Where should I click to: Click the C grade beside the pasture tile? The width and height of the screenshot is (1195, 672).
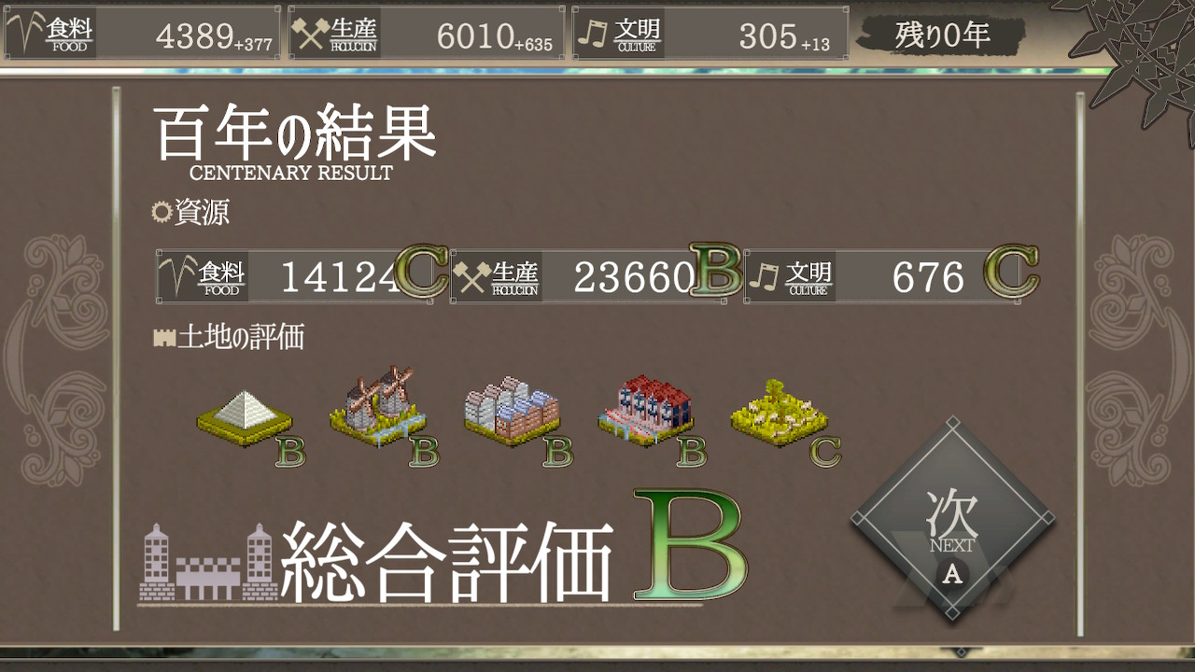(x=825, y=451)
